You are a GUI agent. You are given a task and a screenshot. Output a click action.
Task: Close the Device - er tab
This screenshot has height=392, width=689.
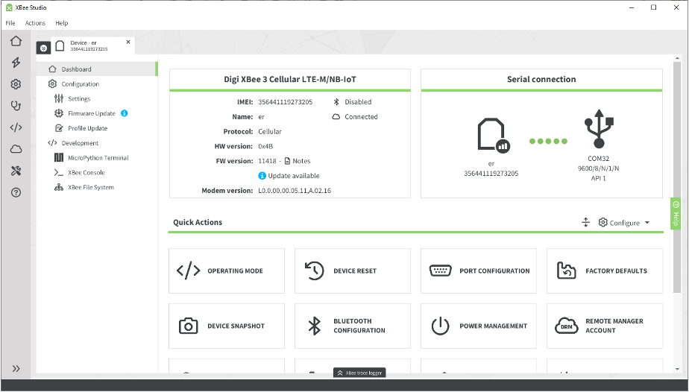tap(128, 42)
